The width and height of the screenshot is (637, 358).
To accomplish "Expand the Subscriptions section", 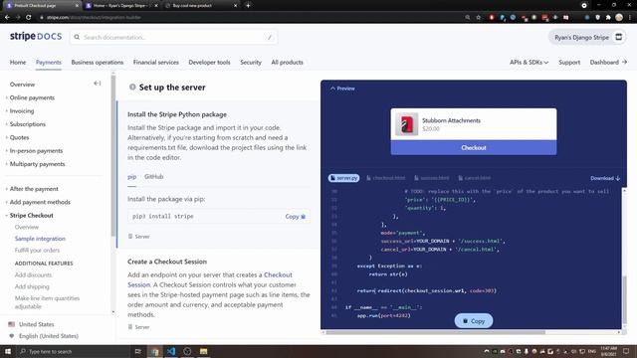I will click(27, 124).
